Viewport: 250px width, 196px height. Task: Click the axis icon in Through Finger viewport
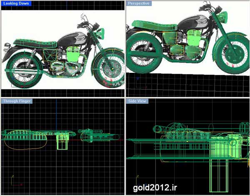17,181
